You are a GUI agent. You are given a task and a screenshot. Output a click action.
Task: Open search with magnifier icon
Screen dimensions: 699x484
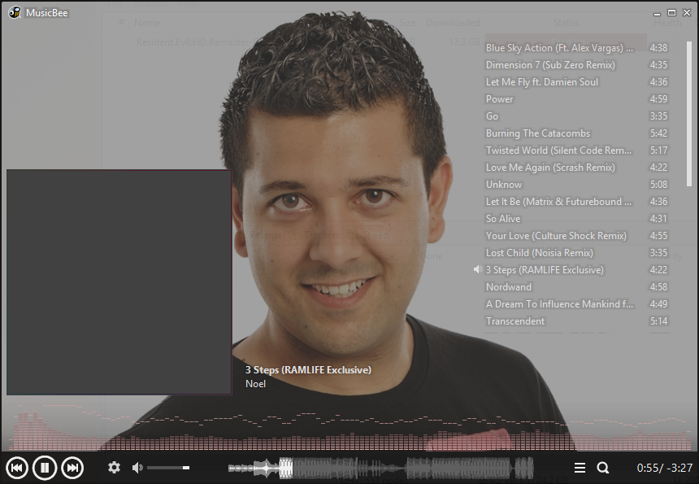603,468
